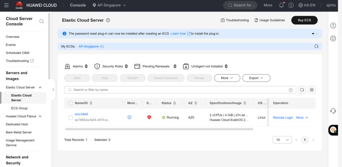This screenshot has height=167, width=342.
Task: Sort by AZ column
Action: (x=196, y=103)
